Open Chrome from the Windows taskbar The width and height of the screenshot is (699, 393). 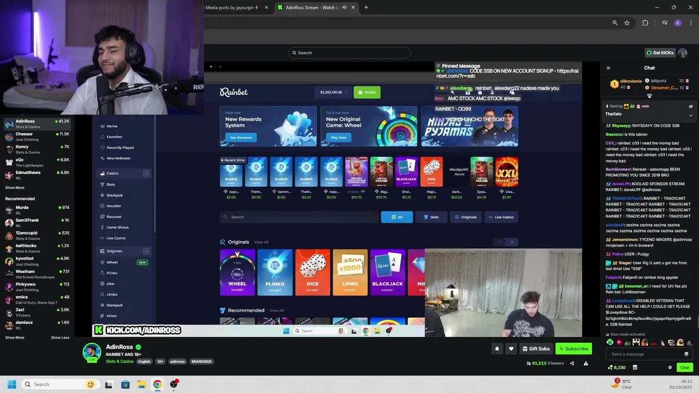coord(157,384)
